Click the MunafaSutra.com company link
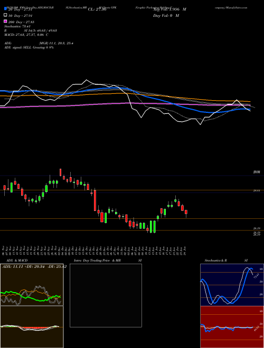 tap(231, 7)
